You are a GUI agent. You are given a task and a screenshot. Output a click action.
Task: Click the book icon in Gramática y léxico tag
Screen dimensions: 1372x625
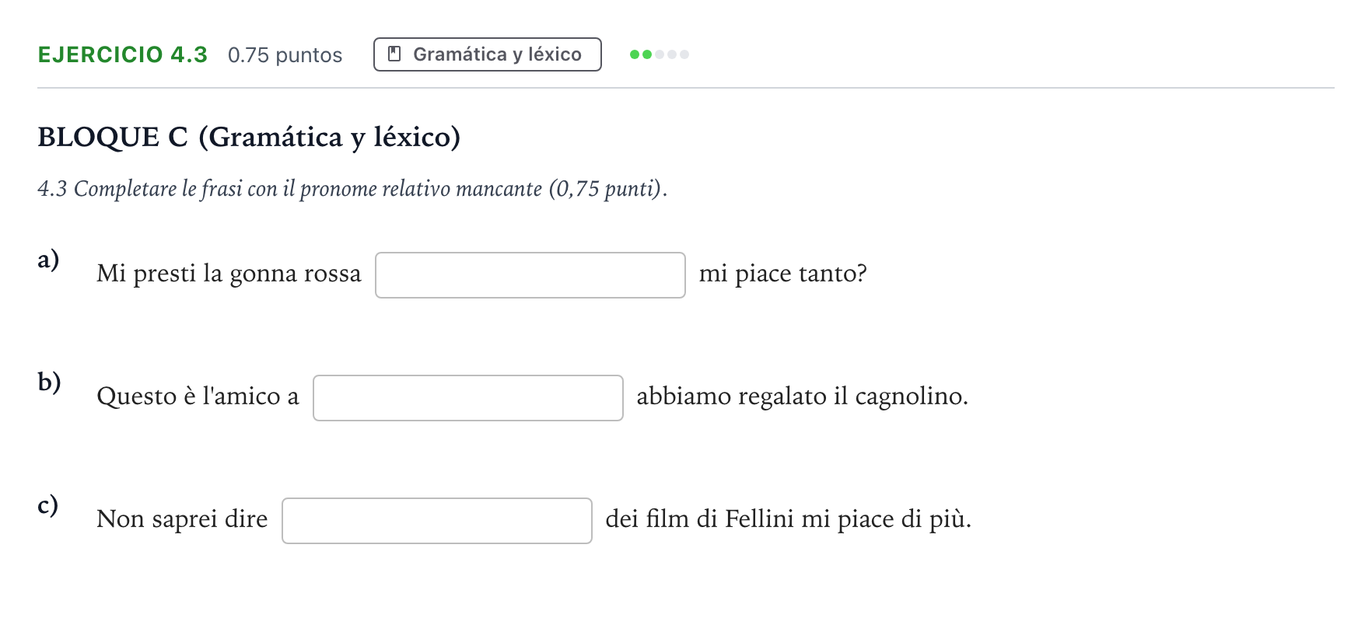(x=394, y=54)
